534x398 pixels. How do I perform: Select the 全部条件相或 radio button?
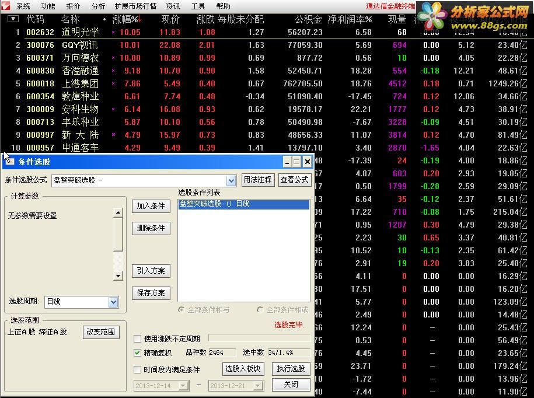(260, 309)
